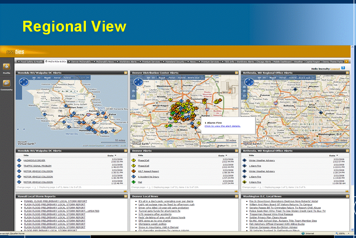Collapse the Bethesda map toolbar with the chevrons
Image resolution: width=356 pixels, height=238 pixels.
point(313,78)
